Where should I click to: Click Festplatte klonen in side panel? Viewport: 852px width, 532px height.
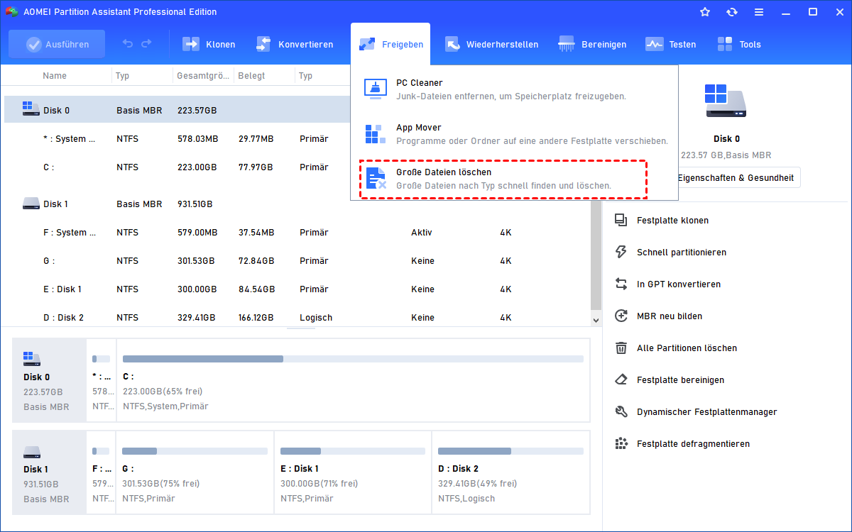672,221
